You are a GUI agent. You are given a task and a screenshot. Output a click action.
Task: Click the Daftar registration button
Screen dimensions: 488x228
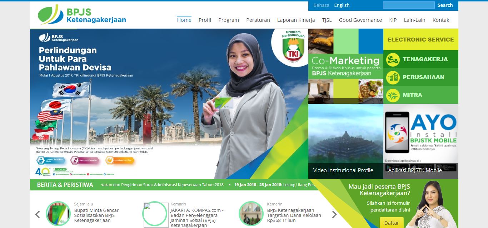coord(392,223)
